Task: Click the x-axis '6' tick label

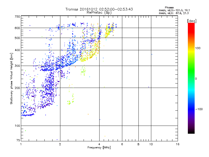Action: (x=122, y=144)
